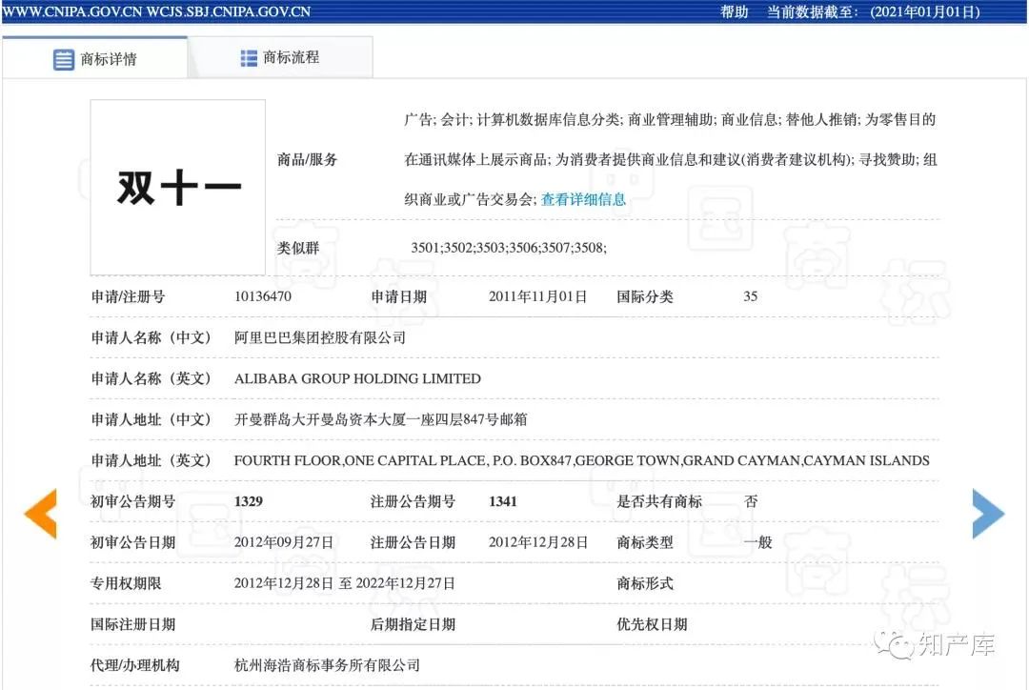Select the shared trademark value 否
The image size is (1029, 690).
(751, 501)
